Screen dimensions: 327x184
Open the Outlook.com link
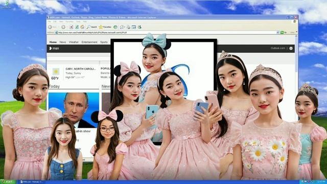[278, 48]
